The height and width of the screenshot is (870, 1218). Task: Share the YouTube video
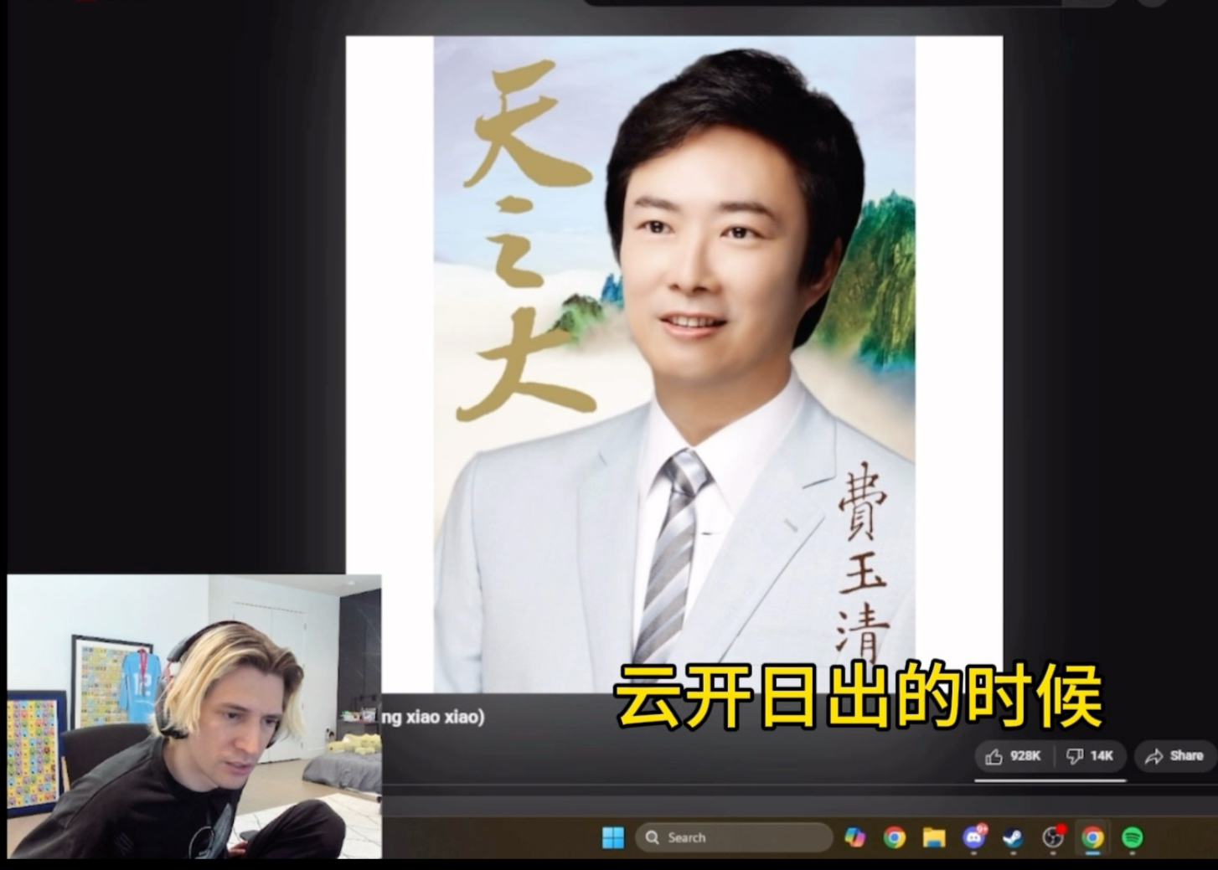click(1174, 756)
